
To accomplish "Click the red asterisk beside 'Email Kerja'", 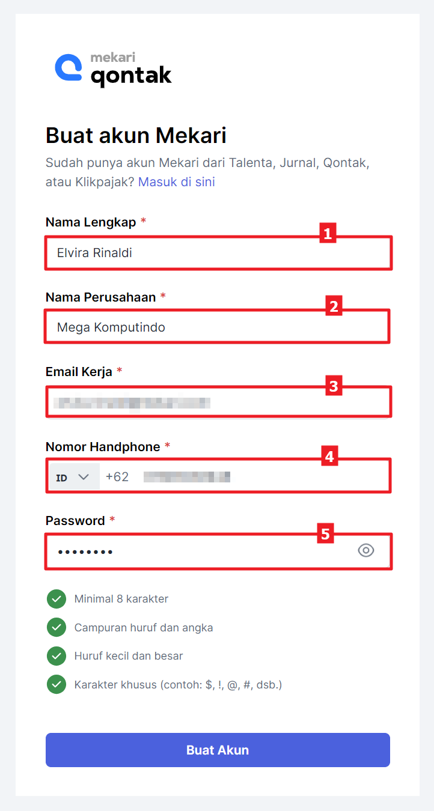I will (x=119, y=371).
